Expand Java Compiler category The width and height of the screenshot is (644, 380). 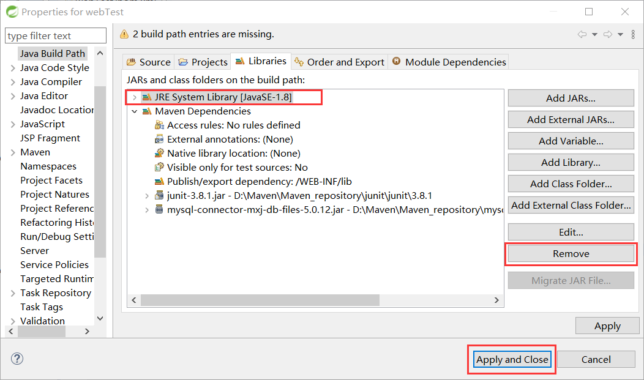coord(13,82)
